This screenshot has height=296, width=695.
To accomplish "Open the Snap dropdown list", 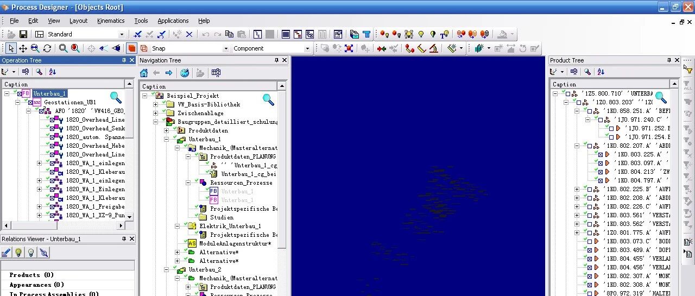I will click(x=226, y=48).
